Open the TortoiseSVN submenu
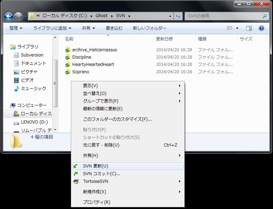The height and width of the screenshot is (209, 273). (128, 181)
